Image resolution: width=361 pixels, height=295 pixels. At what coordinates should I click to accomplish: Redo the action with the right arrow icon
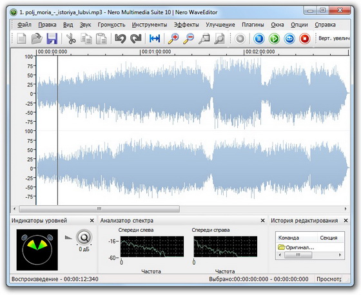(136, 39)
